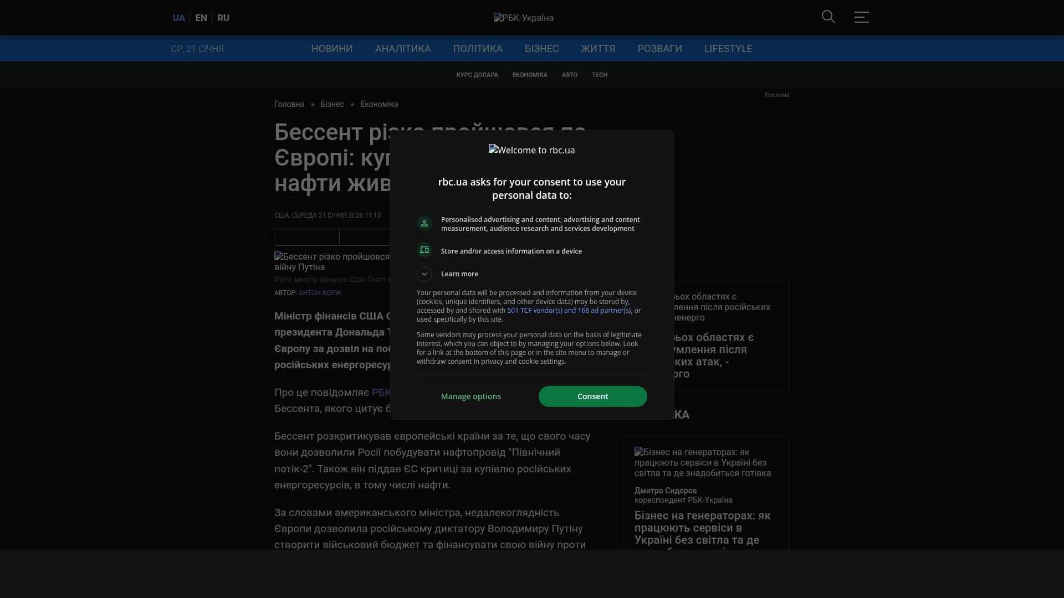Image resolution: width=1064 pixels, height=598 pixels.
Task: Open the search magnifier icon
Action: pos(828,17)
